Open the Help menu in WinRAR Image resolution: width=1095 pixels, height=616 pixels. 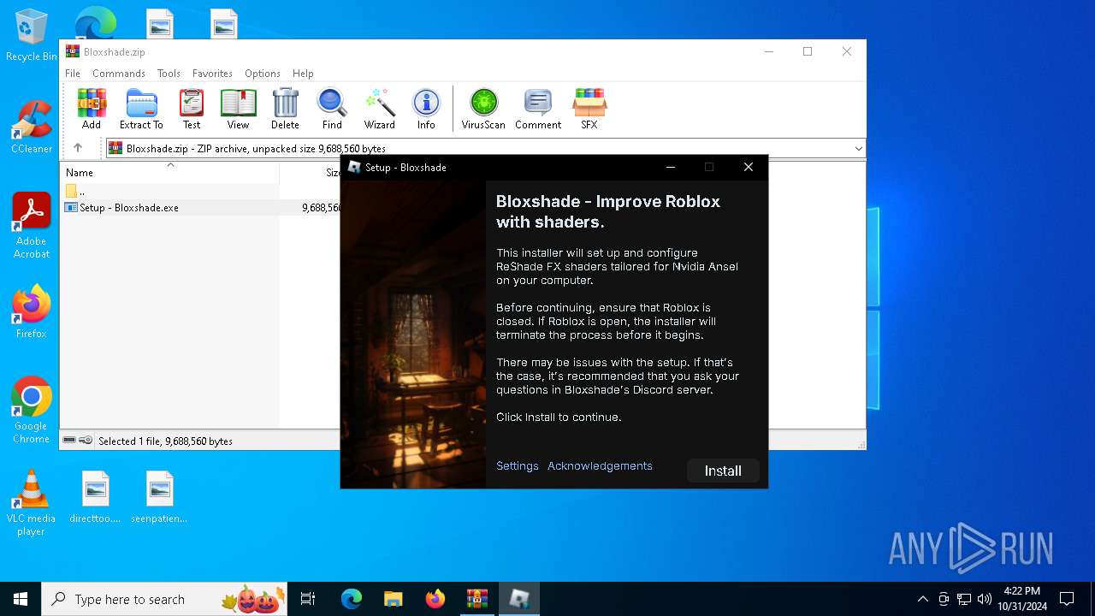303,74
